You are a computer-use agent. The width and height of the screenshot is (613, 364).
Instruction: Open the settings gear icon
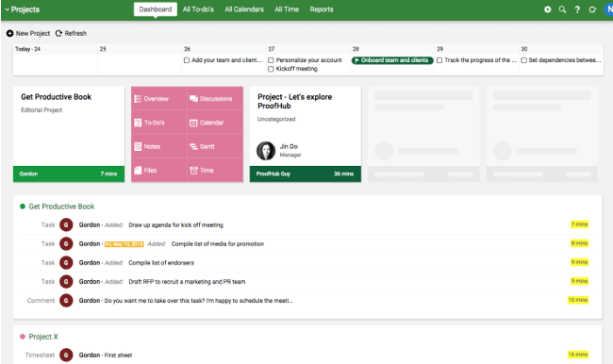click(x=547, y=9)
